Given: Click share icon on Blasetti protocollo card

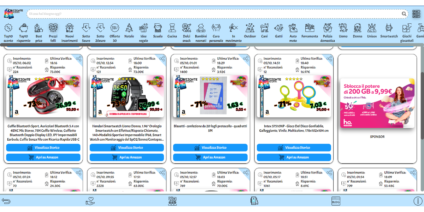Looking at the screenshot, I should [x=246, y=59].
